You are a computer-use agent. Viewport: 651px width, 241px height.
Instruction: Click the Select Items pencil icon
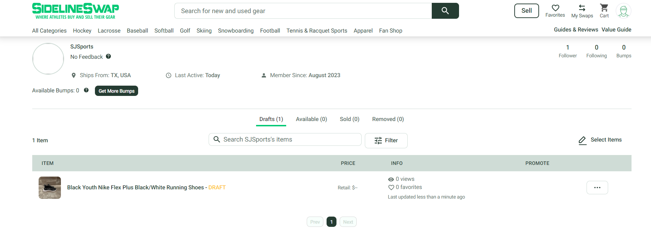(x=582, y=140)
